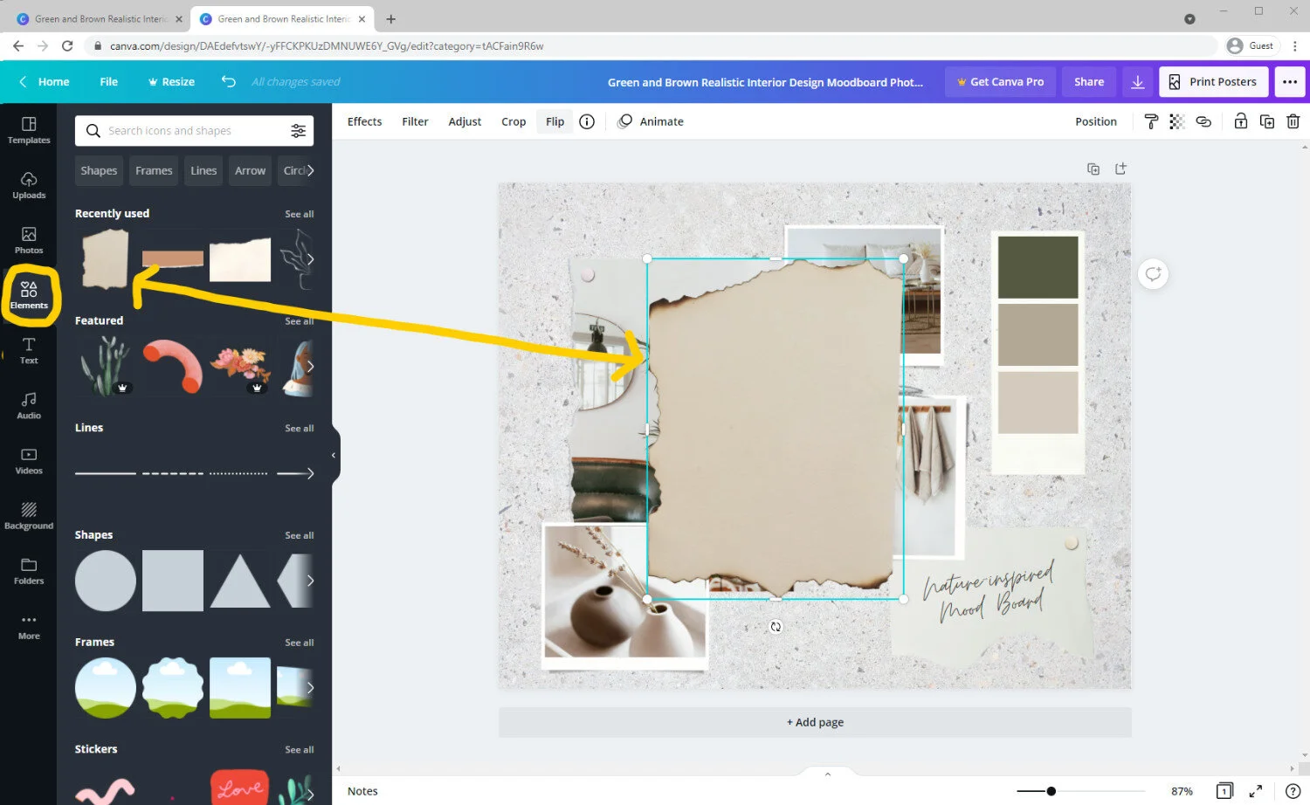
Task: Flip the selected image
Action: pyautogui.click(x=555, y=121)
